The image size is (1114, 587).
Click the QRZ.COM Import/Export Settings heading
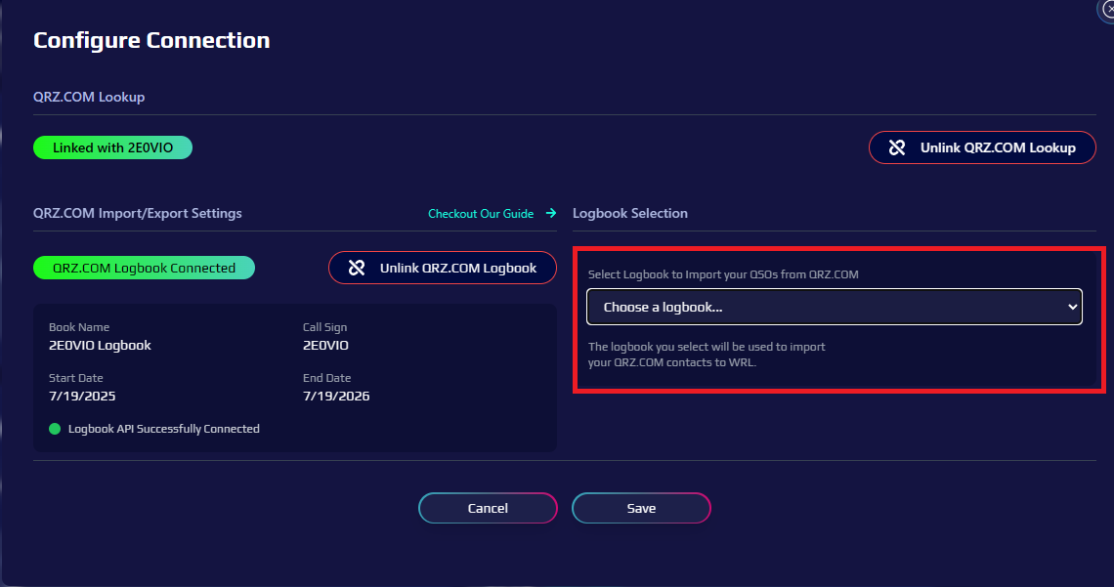click(137, 213)
